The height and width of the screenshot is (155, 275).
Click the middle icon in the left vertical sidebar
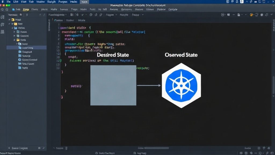coord(2,24)
